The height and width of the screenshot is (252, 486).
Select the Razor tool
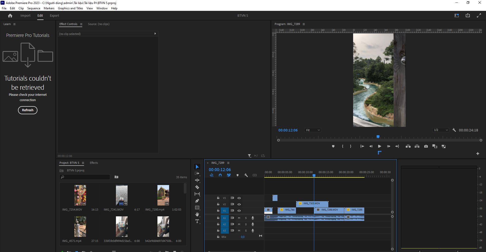[197, 187]
